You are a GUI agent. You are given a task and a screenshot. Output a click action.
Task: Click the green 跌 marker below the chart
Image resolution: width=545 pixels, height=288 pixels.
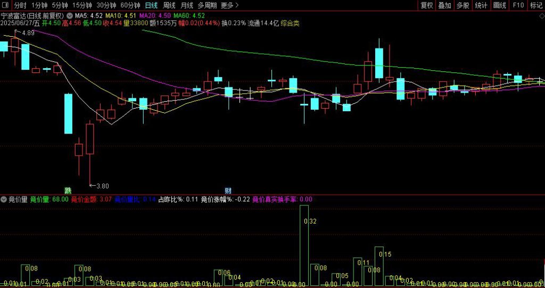pyautogui.click(x=68, y=190)
